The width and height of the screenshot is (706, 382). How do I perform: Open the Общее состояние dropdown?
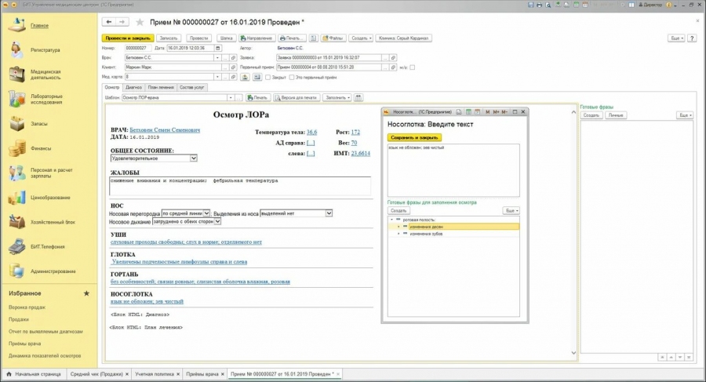click(x=194, y=158)
